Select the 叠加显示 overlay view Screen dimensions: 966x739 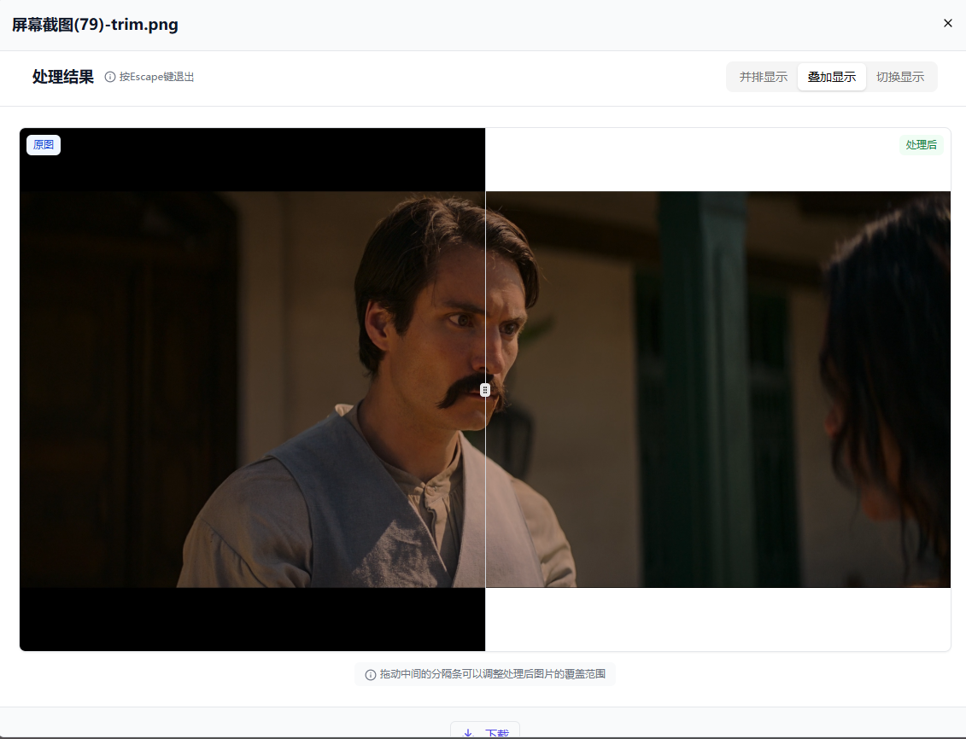[831, 77]
